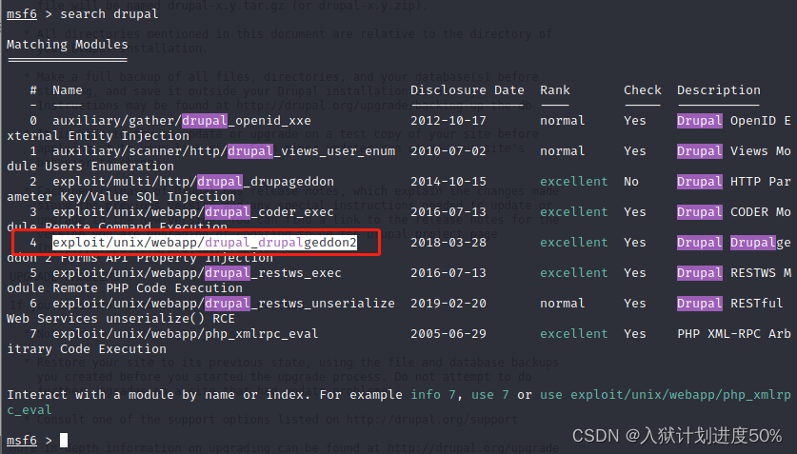Click the 'Description' column header
Image resolution: width=797 pixels, height=454 pixels.
click(719, 90)
